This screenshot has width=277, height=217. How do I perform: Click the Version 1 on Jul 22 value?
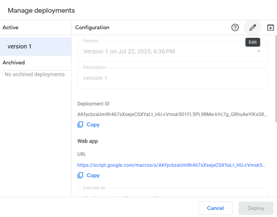point(129,52)
